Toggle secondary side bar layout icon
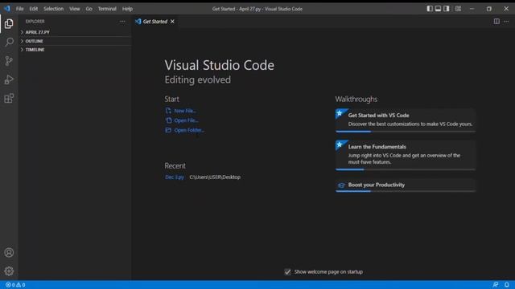 click(x=447, y=9)
